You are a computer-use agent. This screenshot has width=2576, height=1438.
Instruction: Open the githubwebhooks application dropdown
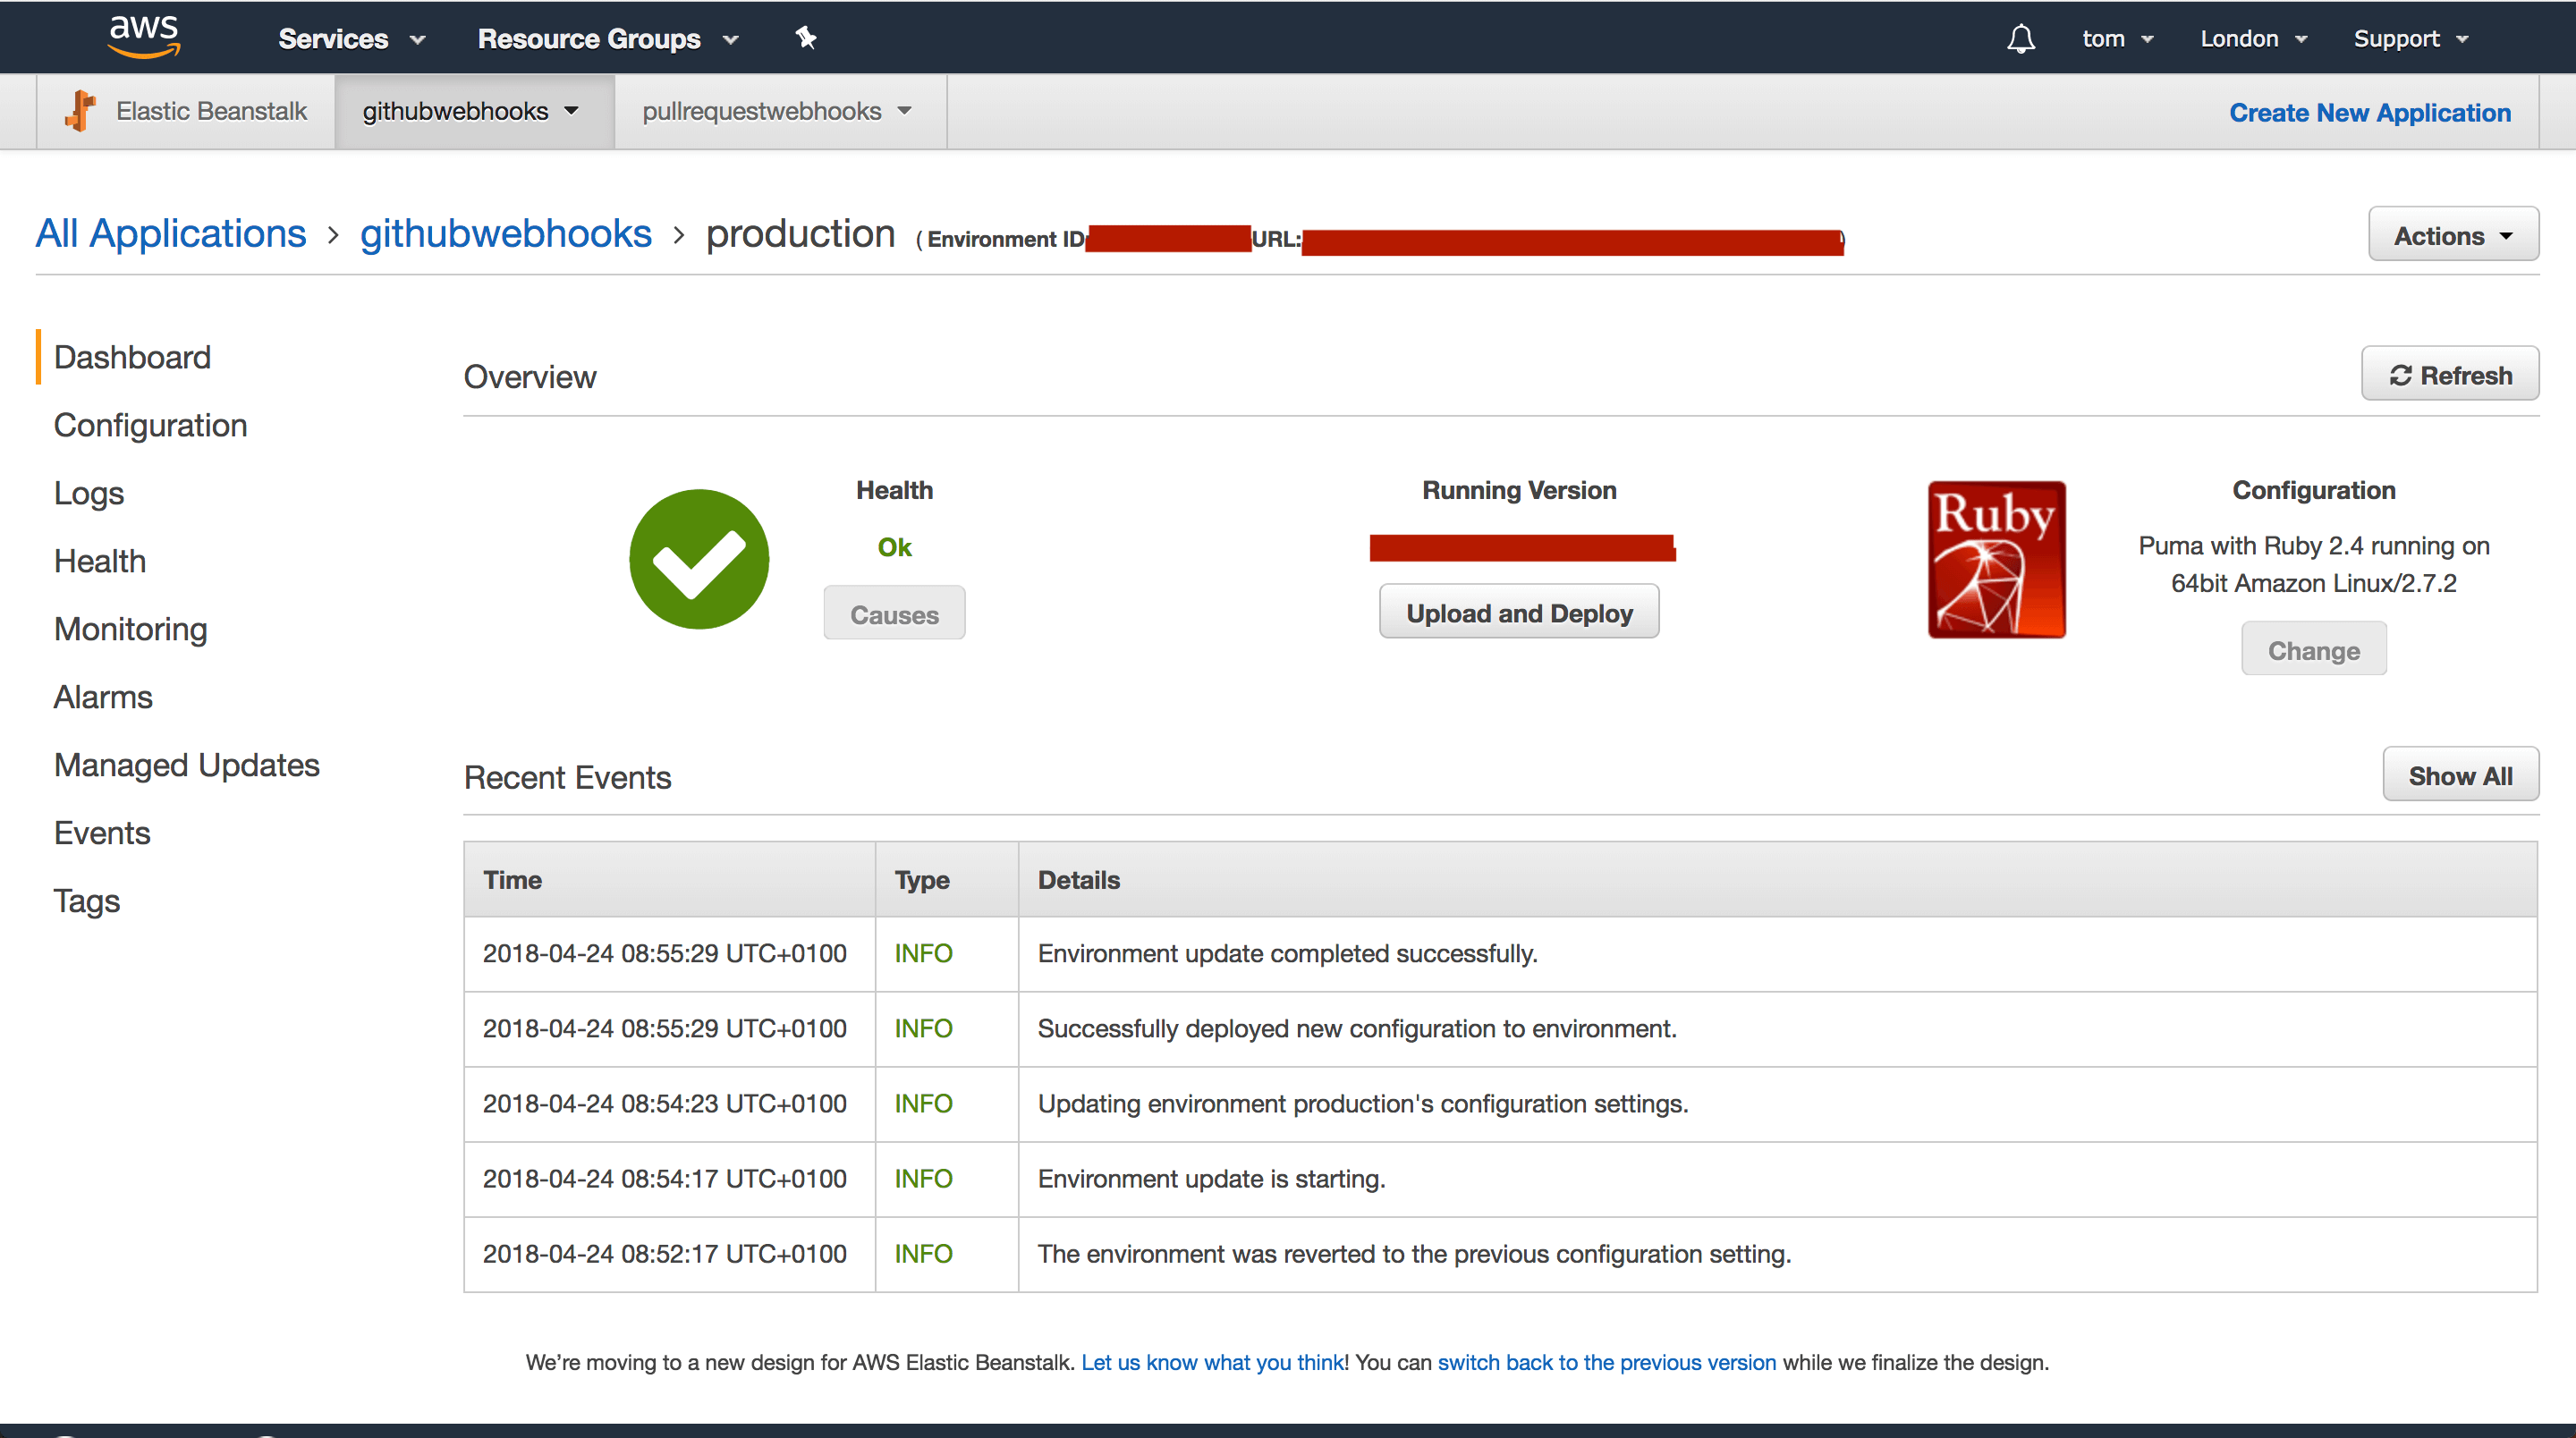coord(474,111)
